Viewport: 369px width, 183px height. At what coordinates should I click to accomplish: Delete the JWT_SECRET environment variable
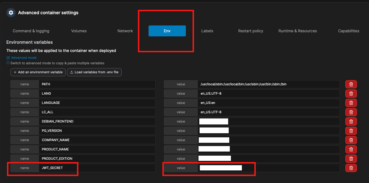coord(351,168)
